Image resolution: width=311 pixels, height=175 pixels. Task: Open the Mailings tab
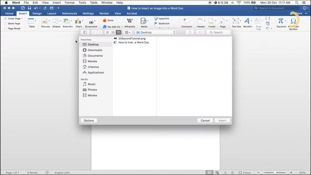88,14
